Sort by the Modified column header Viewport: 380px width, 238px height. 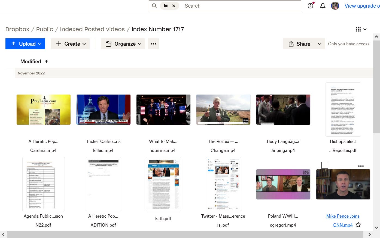(x=31, y=61)
